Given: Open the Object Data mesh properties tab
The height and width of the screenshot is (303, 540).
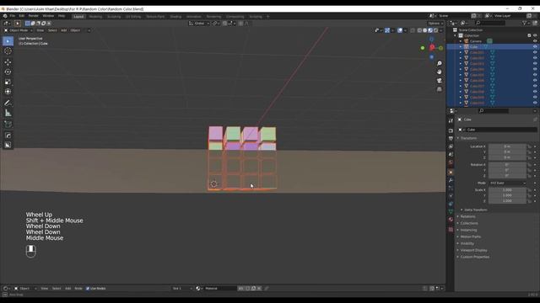Looking at the screenshot, I should (451, 211).
